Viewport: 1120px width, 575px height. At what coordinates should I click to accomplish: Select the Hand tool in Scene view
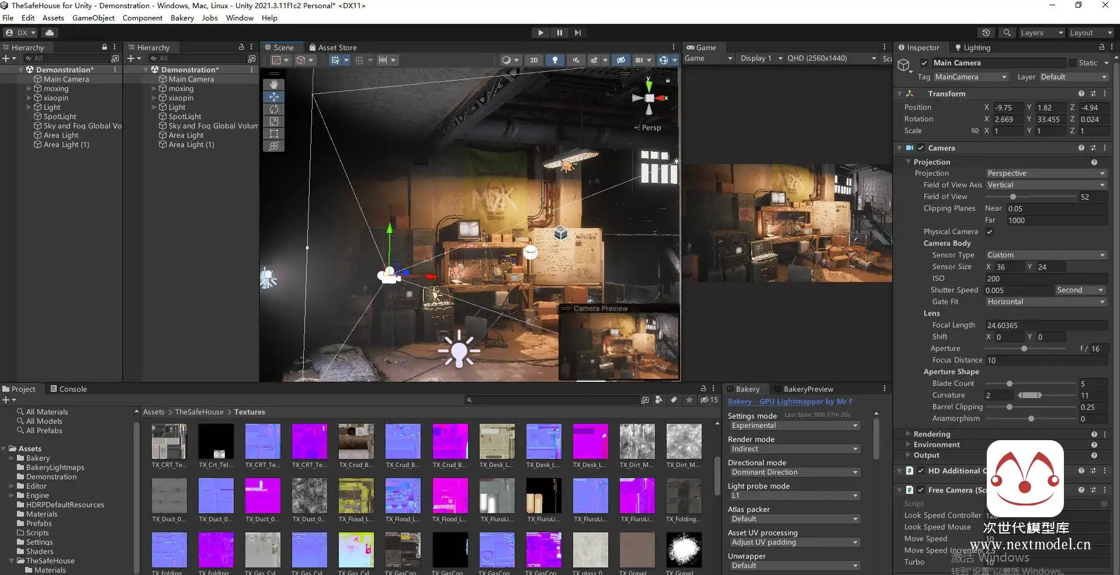273,85
